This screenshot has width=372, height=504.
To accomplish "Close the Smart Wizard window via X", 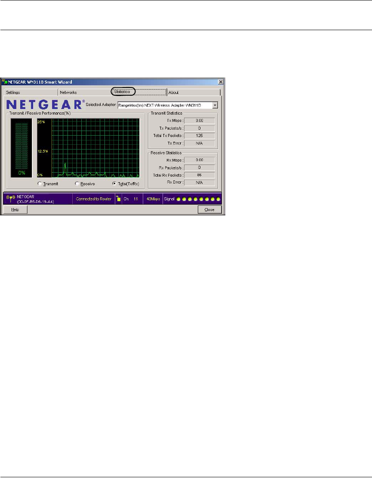I will pos(221,82).
